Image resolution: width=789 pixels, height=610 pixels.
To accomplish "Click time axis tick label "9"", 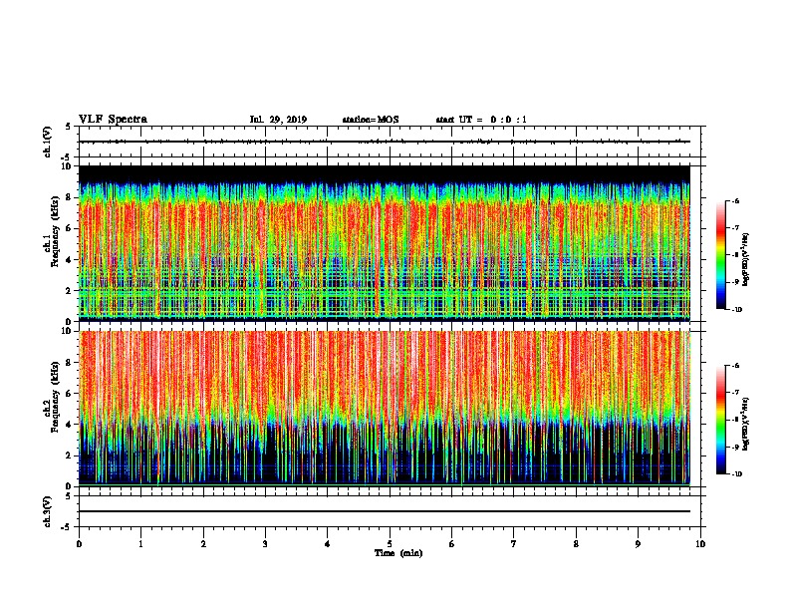I will [638, 544].
